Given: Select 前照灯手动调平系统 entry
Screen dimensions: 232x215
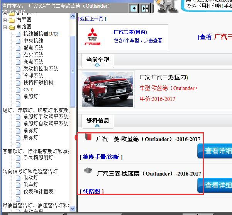Looking at the screenshot, I should pyautogui.click(x=46, y=117).
